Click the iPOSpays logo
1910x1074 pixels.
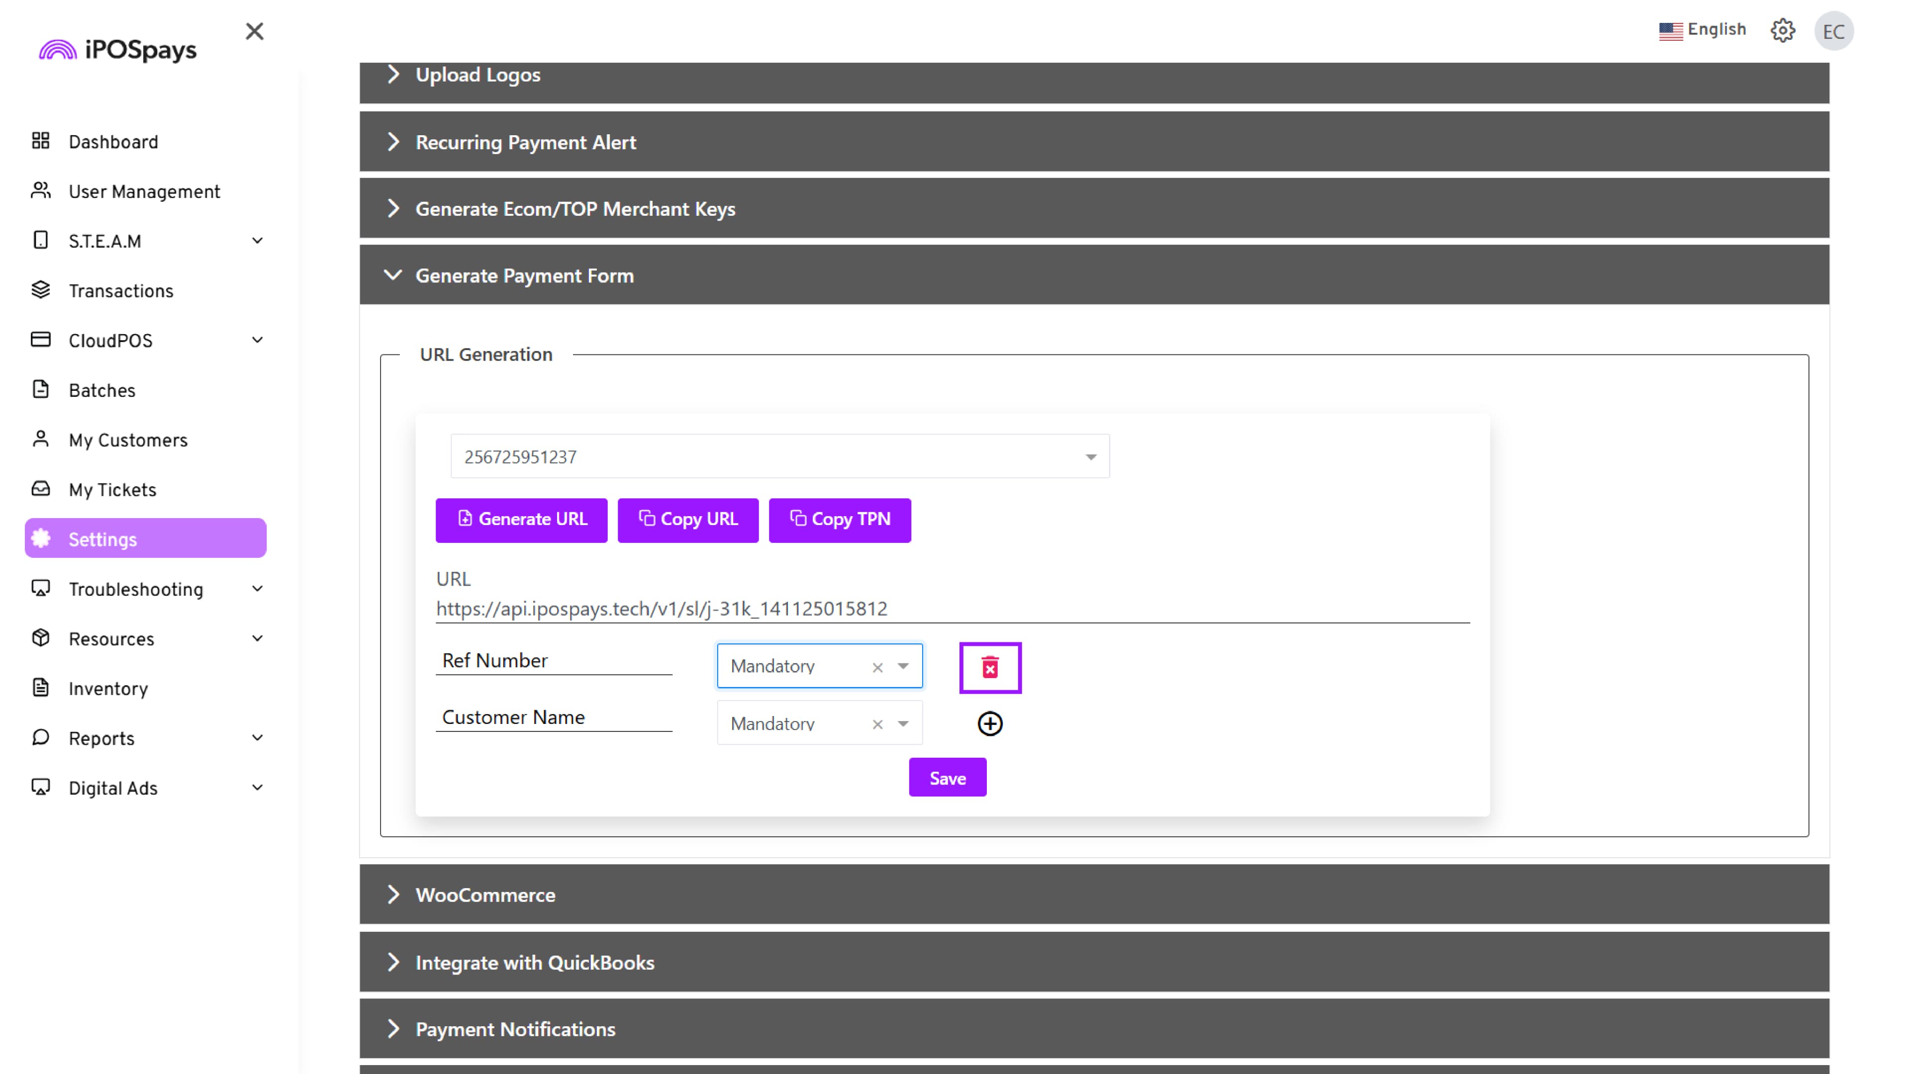pyautogui.click(x=119, y=50)
